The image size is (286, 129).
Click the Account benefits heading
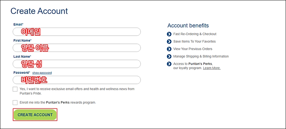coord(188,26)
